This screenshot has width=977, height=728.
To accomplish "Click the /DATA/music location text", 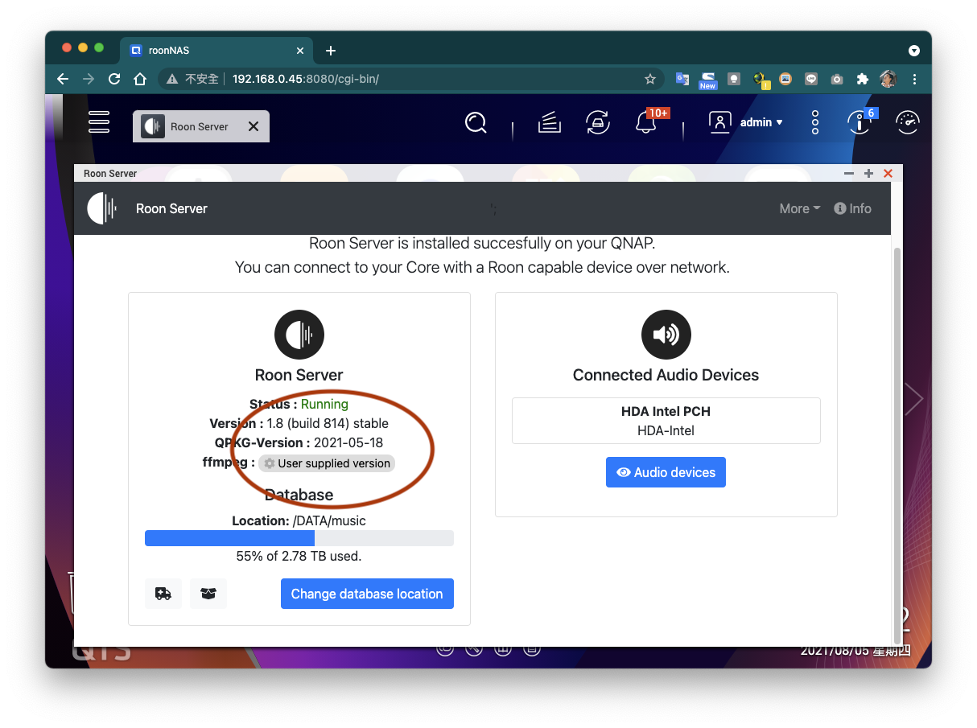I will [x=329, y=520].
